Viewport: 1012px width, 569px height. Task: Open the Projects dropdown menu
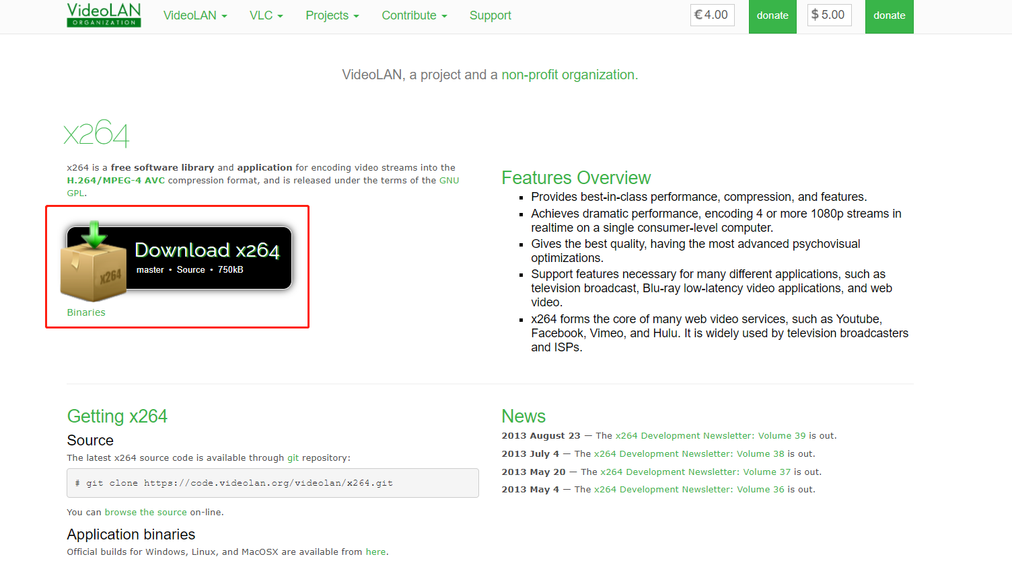[x=332, y=15]
